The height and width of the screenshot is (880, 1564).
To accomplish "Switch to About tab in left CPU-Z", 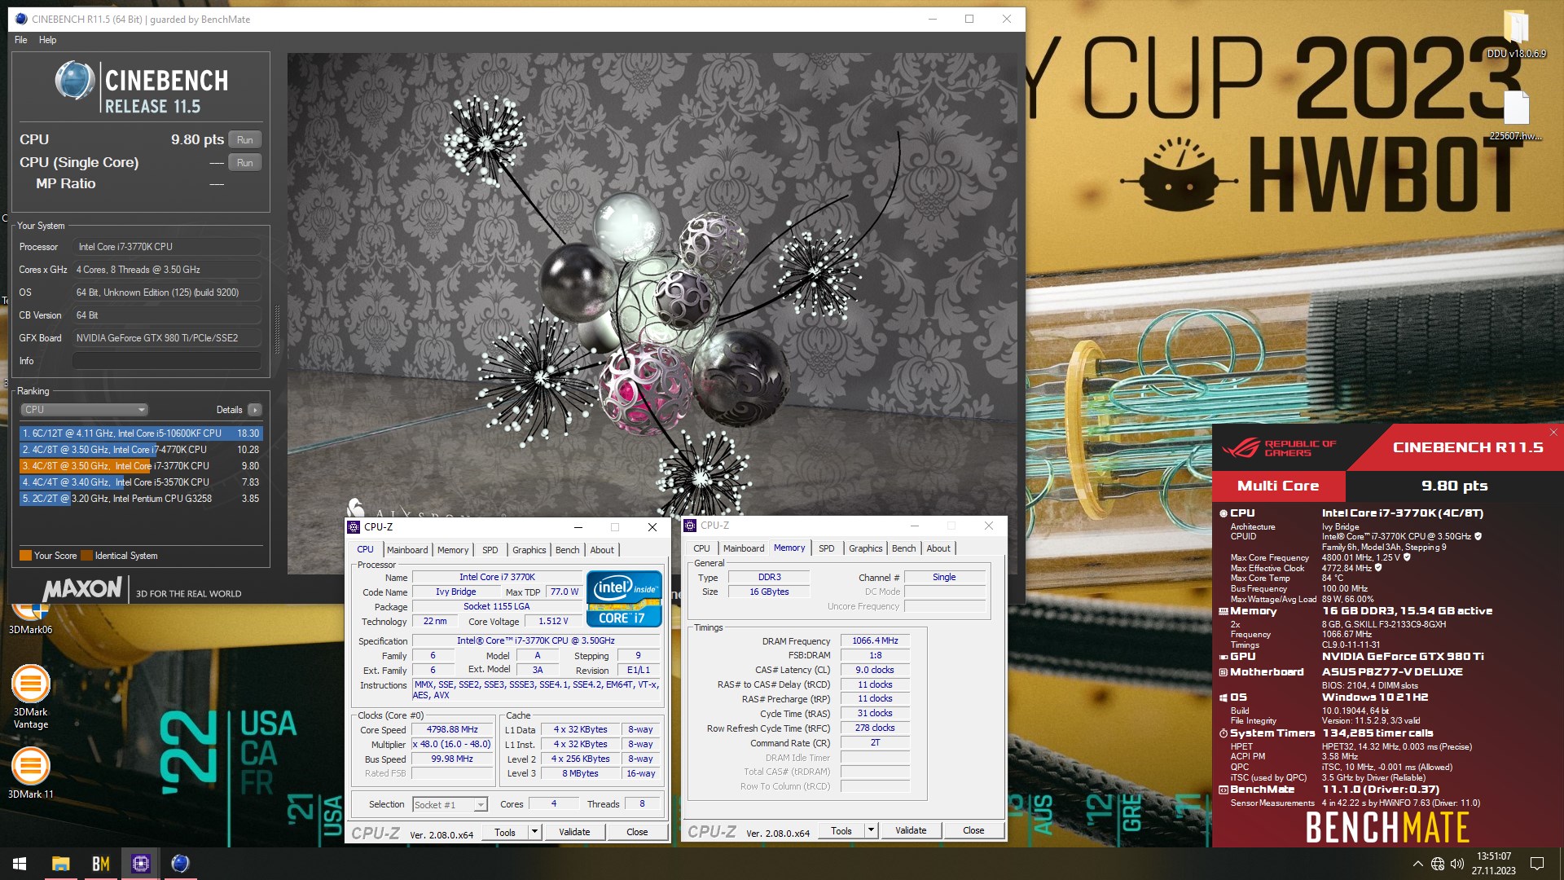I will [602, 550].
